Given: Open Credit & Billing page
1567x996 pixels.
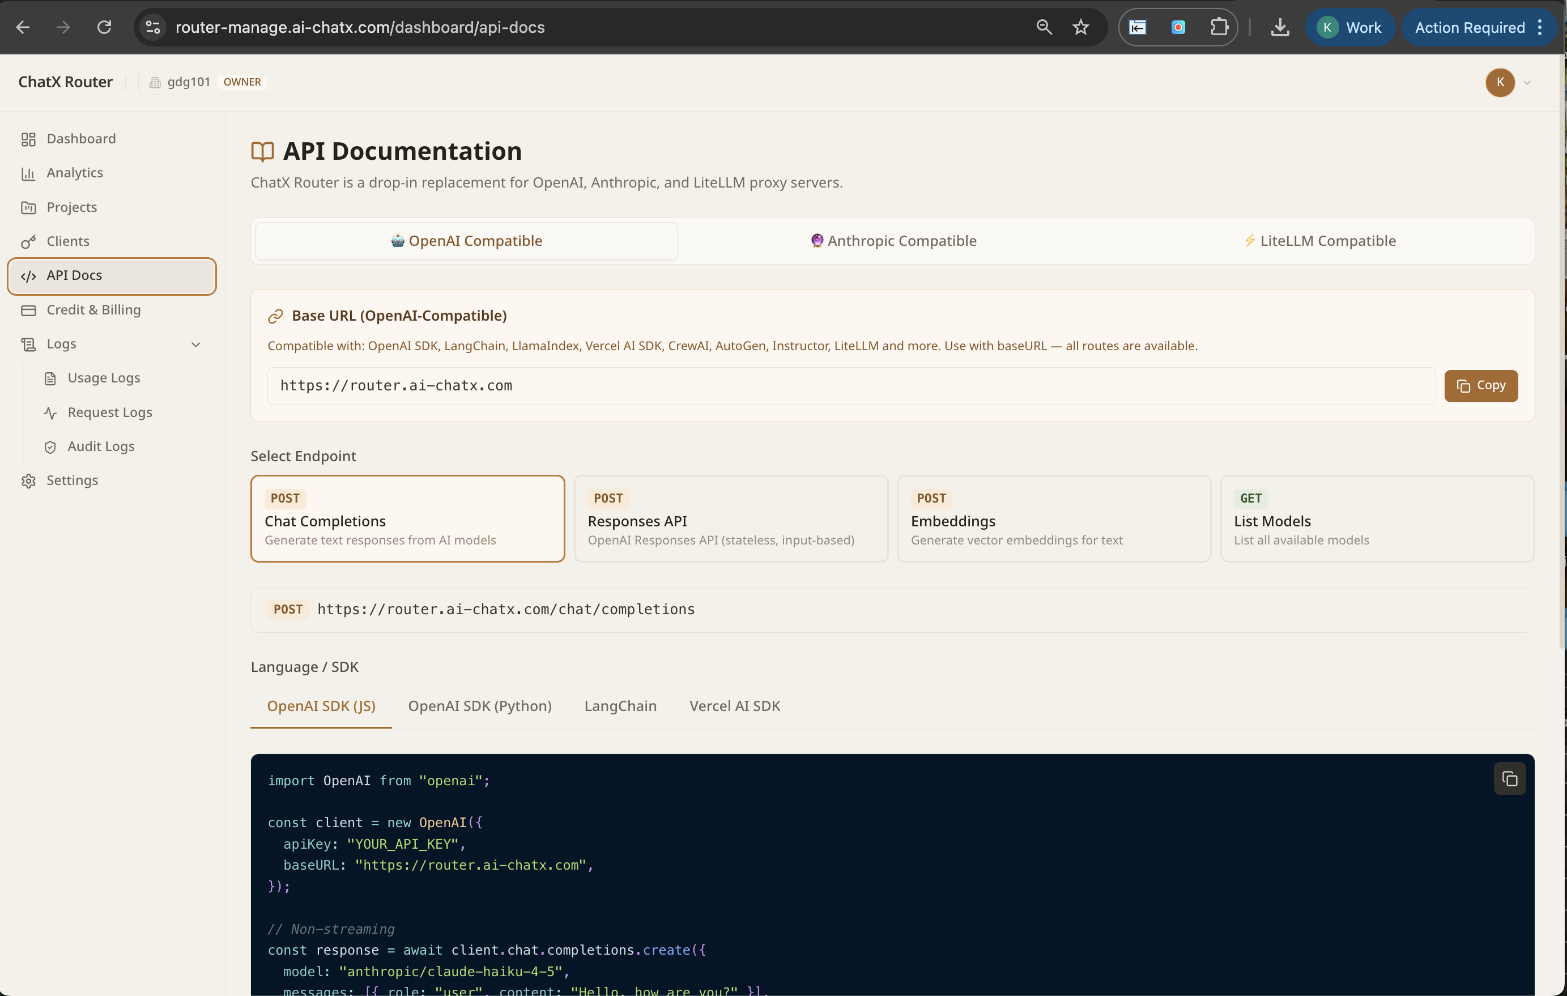Looking at the screenshot, I should coord(112,310).
